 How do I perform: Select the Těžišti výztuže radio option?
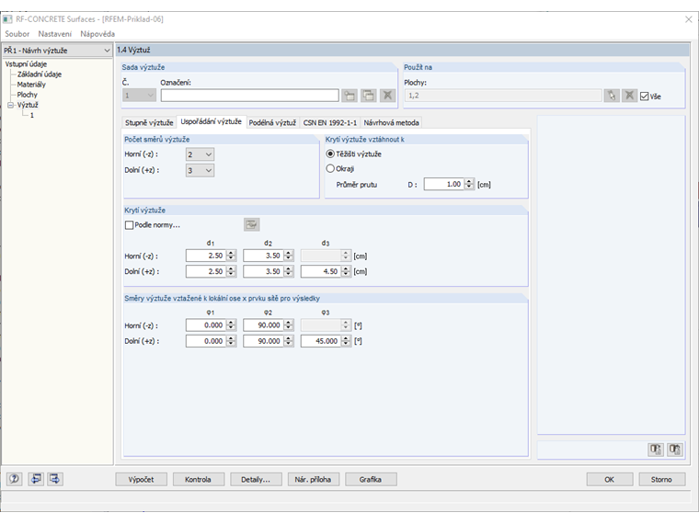(330, 154)
